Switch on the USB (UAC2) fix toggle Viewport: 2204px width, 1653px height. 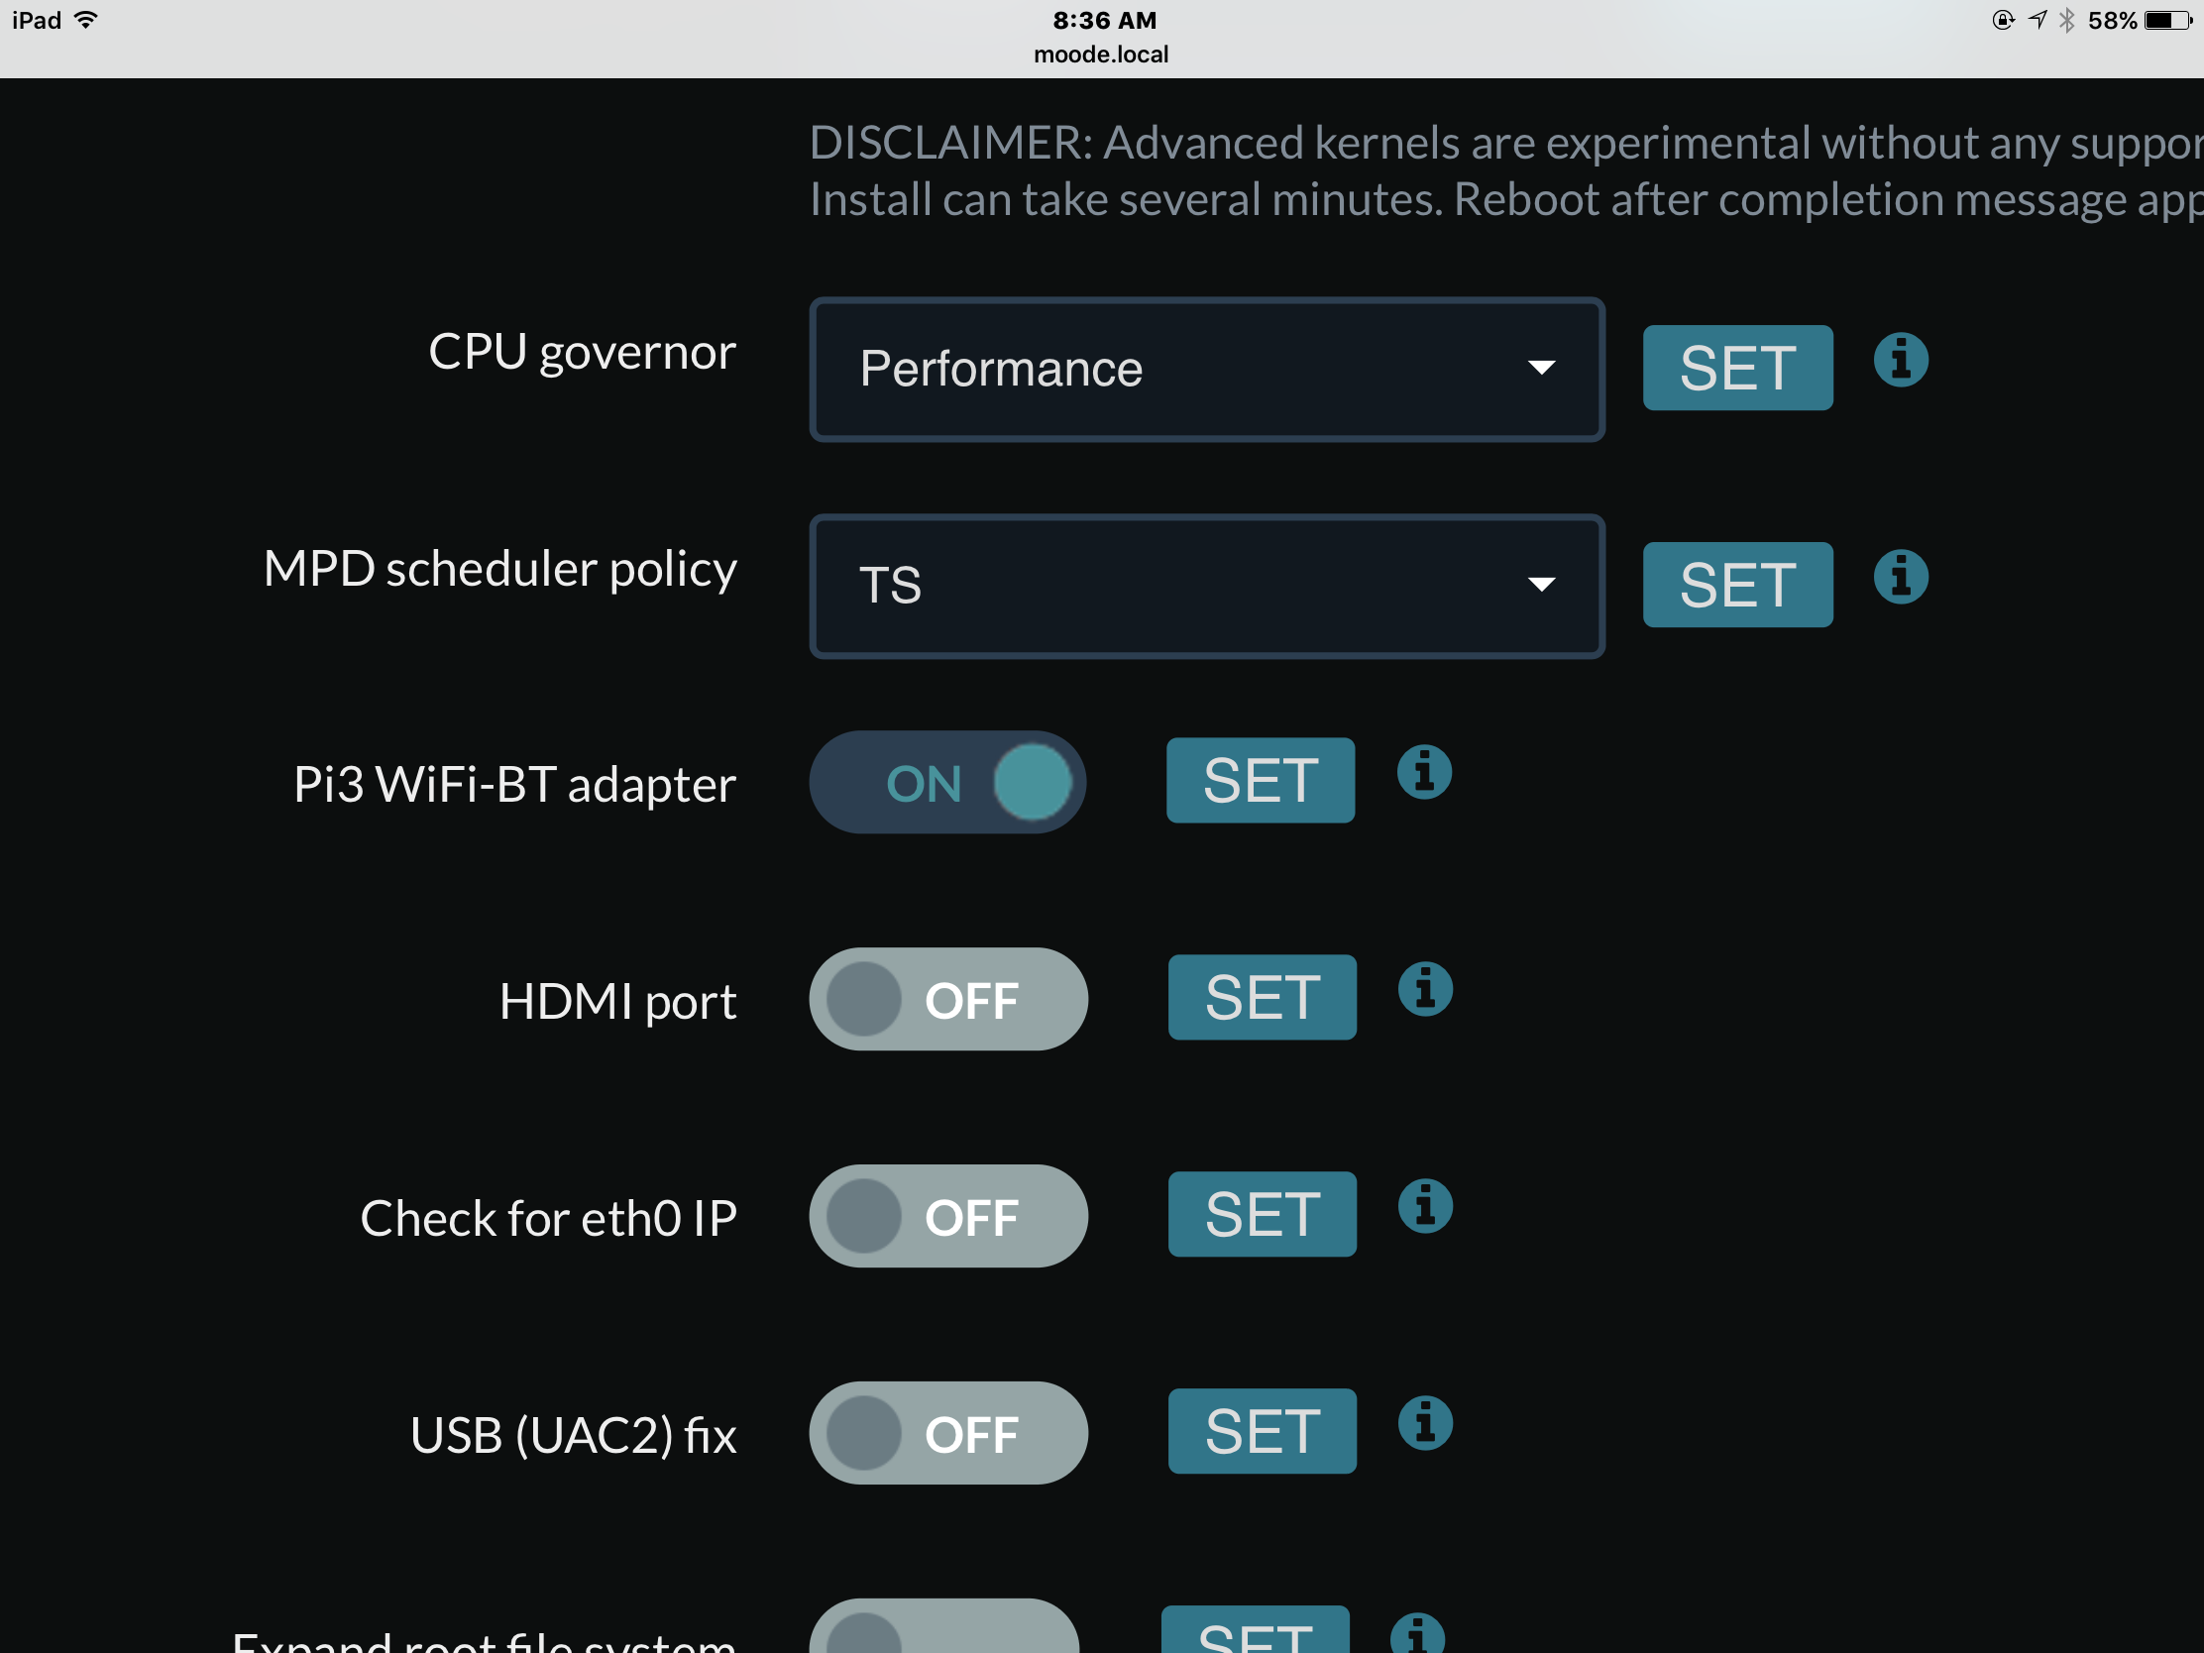point(947,1433)
